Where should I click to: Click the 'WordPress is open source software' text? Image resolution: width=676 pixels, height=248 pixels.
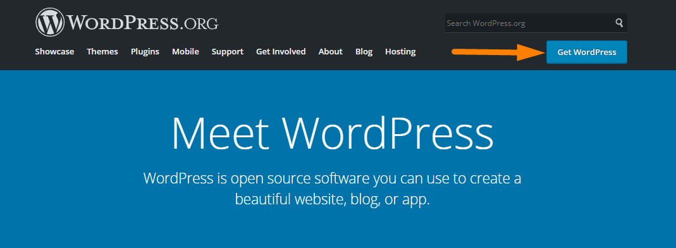click(332, 189)
